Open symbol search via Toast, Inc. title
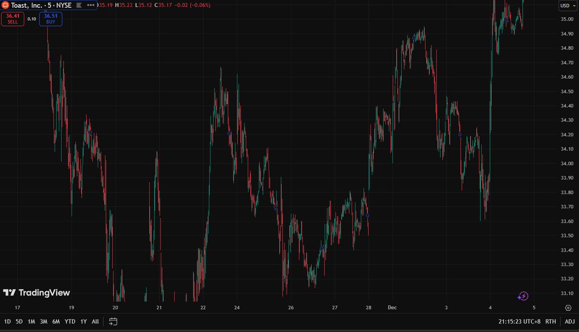This screenshot has width=579, height=332. (x=41, y=5)
